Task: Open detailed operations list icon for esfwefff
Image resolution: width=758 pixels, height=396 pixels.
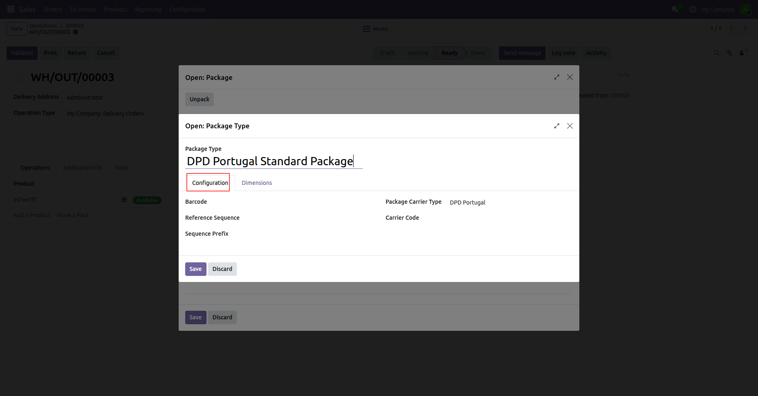Action: click(x=124, y=200)
